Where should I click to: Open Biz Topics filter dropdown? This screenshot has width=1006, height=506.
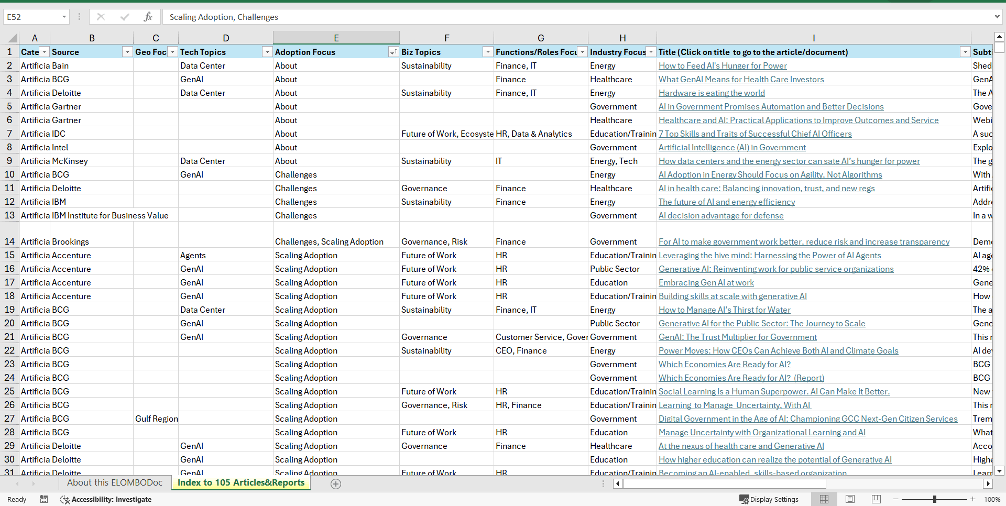point(488,52)
